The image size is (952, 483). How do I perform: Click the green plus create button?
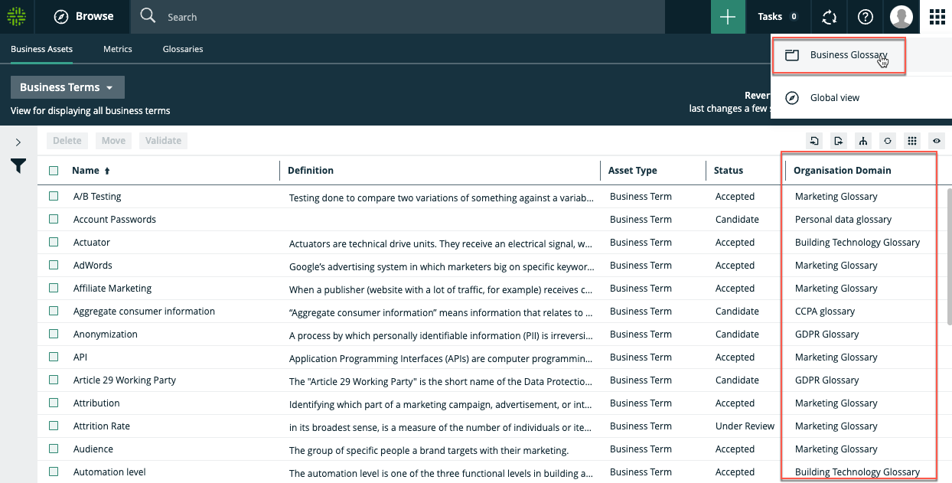(x=728, y=17)
